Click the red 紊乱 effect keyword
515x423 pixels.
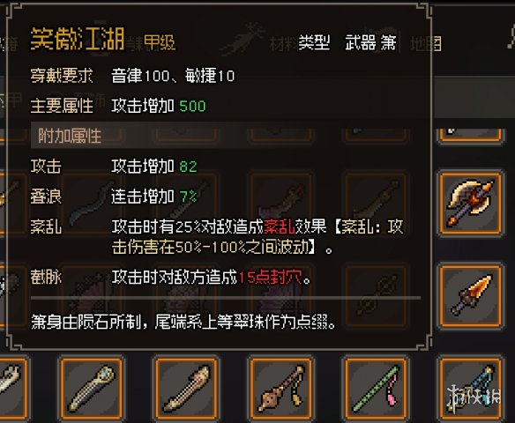pyautogui.click(x=280, y=226)
